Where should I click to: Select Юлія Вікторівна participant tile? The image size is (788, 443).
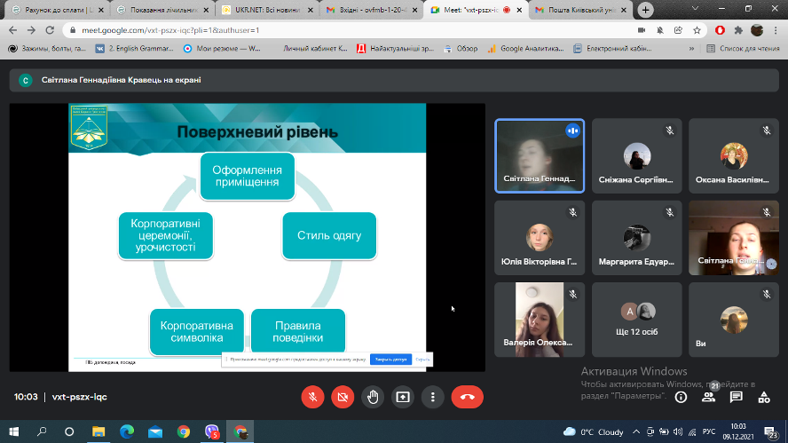click(540, 238)
